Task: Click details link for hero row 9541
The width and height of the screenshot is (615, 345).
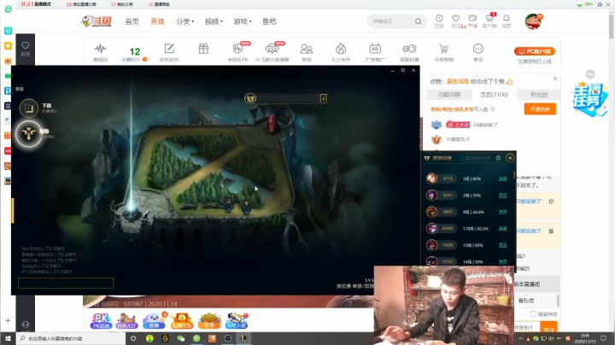Action: [502, 196]
